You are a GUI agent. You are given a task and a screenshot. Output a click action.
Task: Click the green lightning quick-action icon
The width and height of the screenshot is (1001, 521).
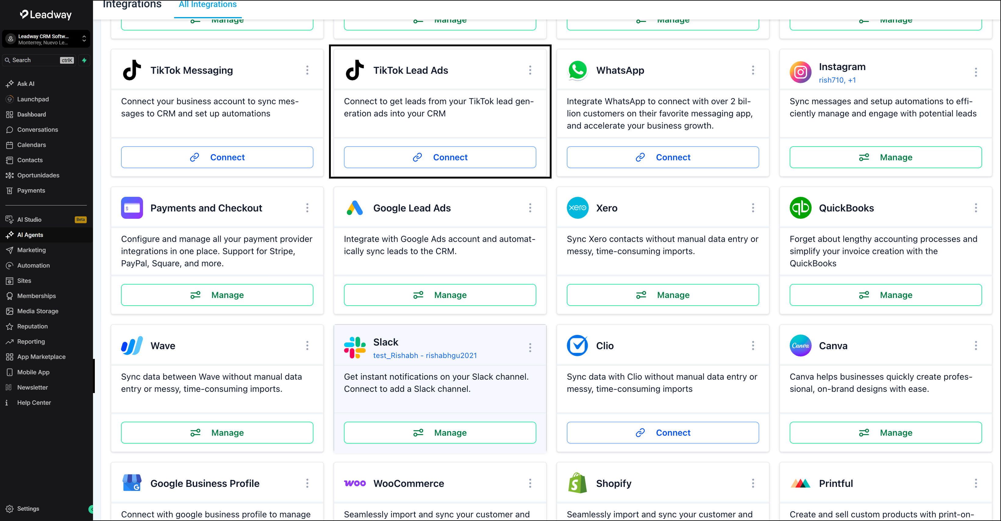point(84,60)
